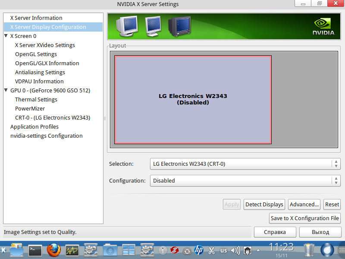This screenshot has width=345, height=259.
Task: Click the pane divider grip handle
Action: click(105, 118)
